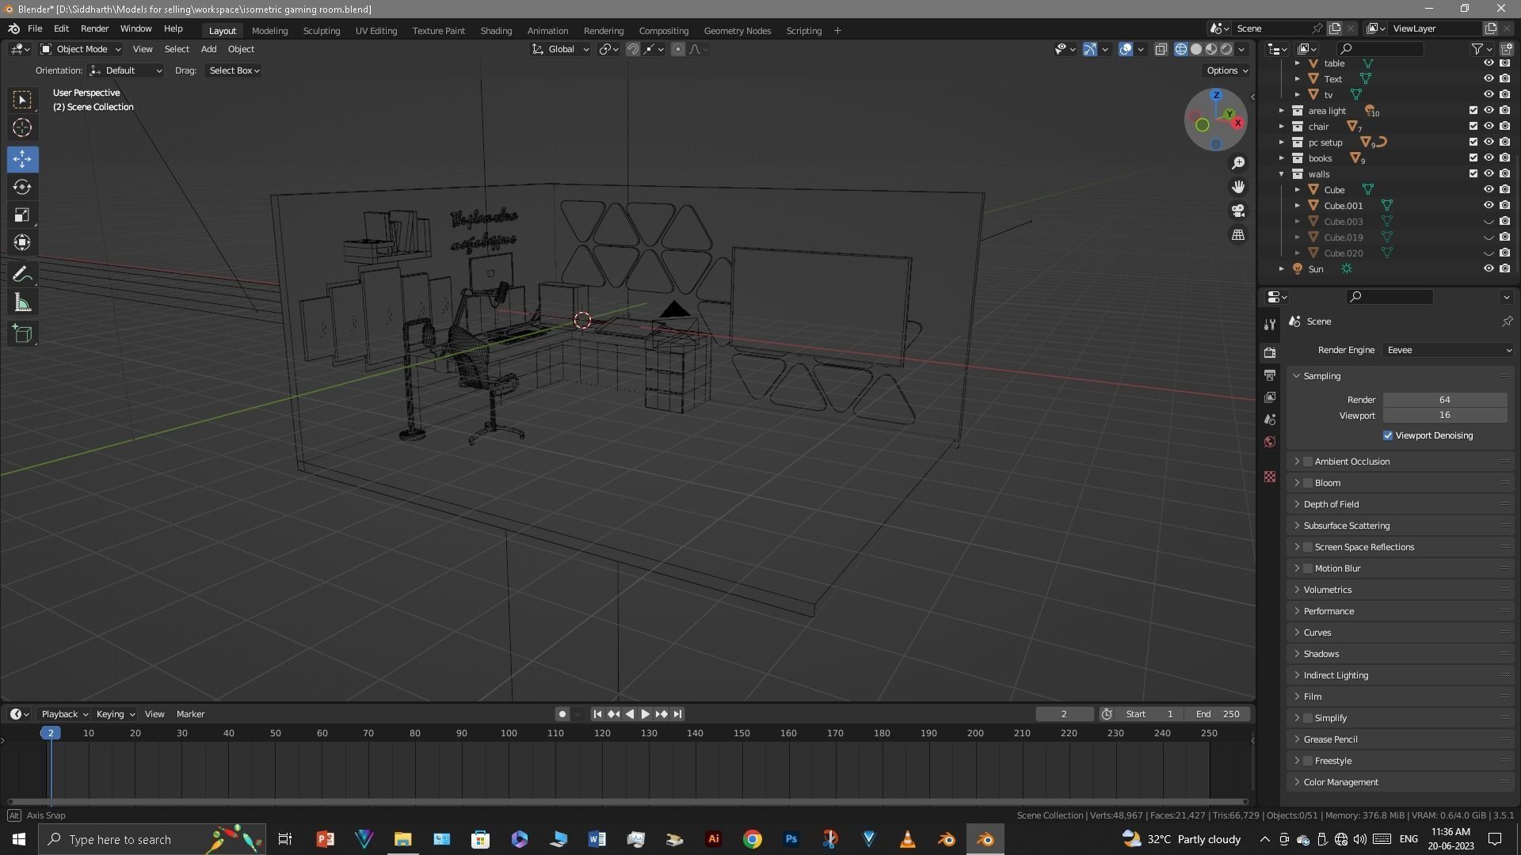Enable Bloom checkbox
Viewport: 1521px width, 855px height.
(1308, 483)
